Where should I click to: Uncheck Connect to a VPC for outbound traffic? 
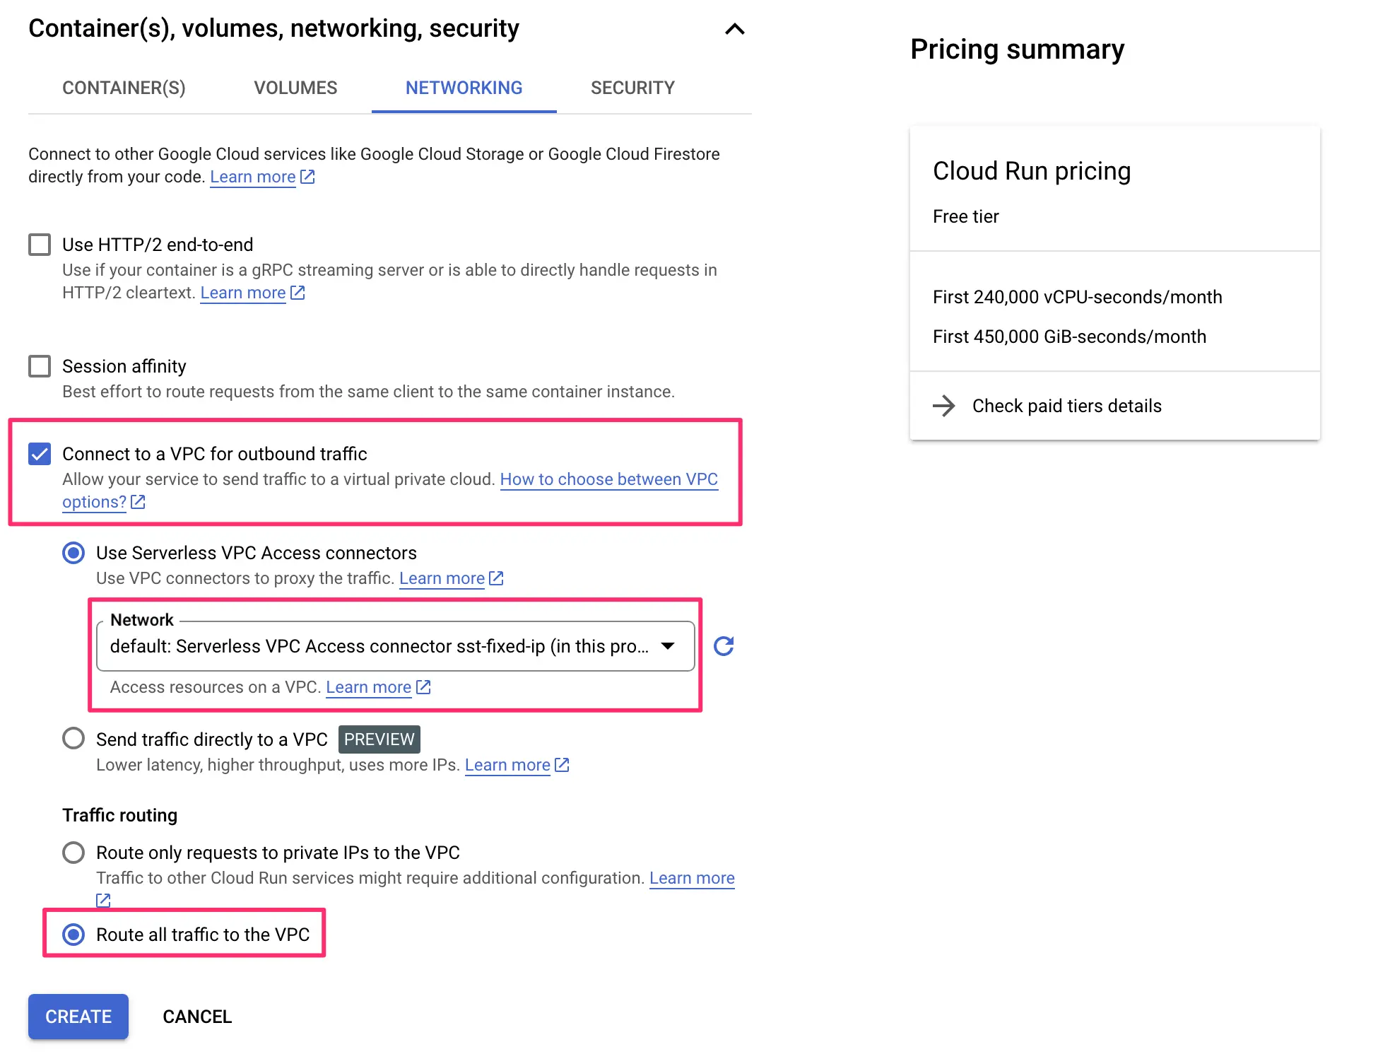(40, 454)
